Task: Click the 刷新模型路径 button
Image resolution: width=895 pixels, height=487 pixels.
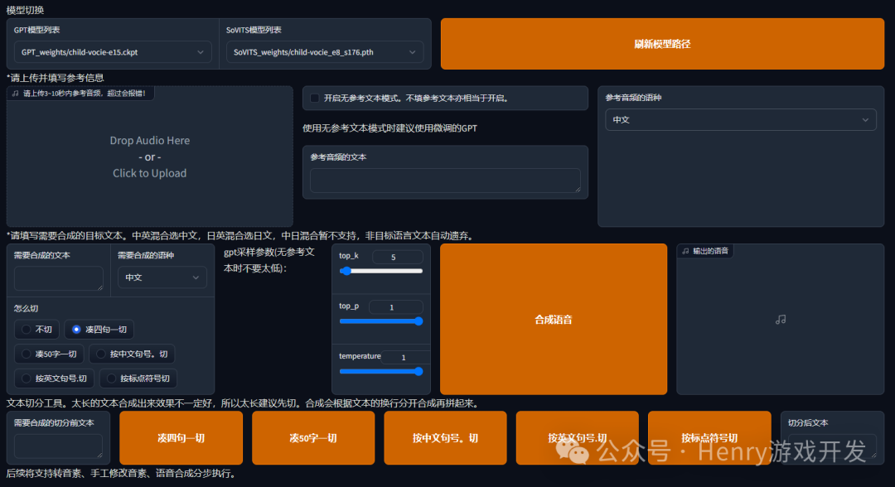Action: point(662,45)
